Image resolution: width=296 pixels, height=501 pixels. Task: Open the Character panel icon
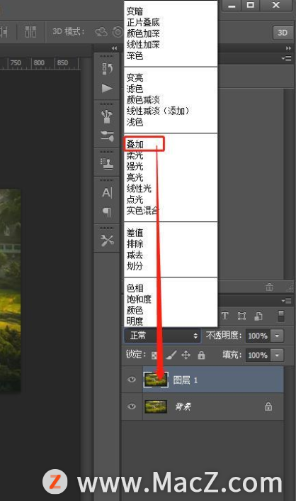click(107, 192)
